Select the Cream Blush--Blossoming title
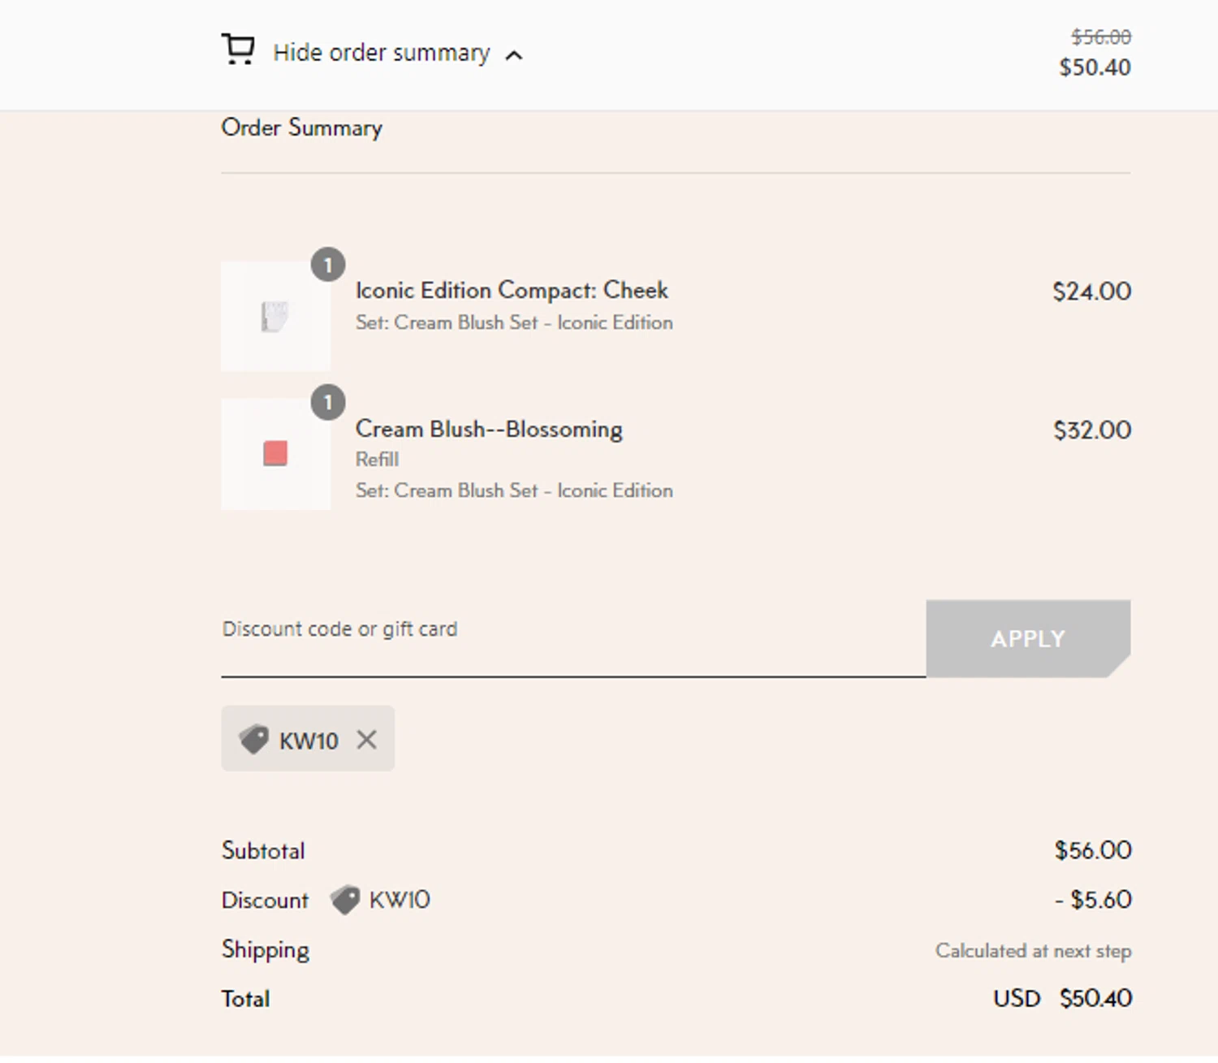 489,429
